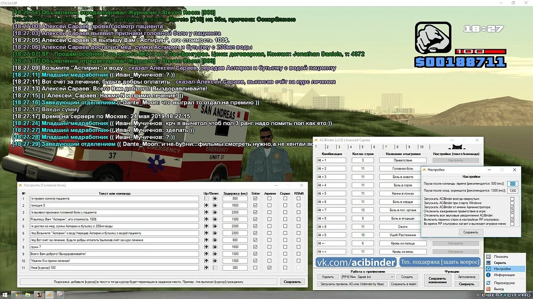This screenshot has width=533, height=299.
Task: Enable RShift for row 4
Action: 299,219
